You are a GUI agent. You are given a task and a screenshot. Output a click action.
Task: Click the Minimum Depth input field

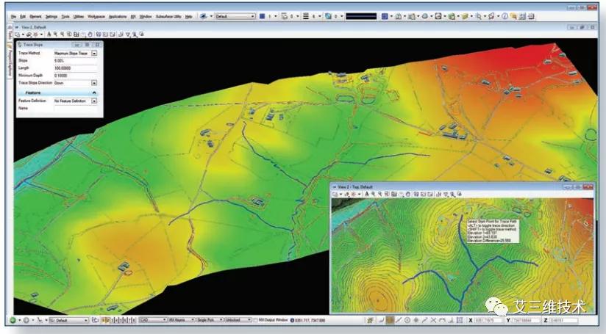click(75, 76)
